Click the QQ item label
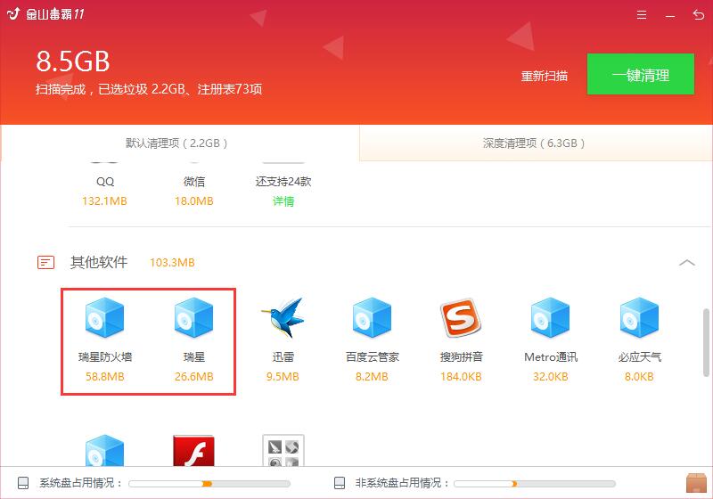The image size is (713, 499). coord(105,181)
